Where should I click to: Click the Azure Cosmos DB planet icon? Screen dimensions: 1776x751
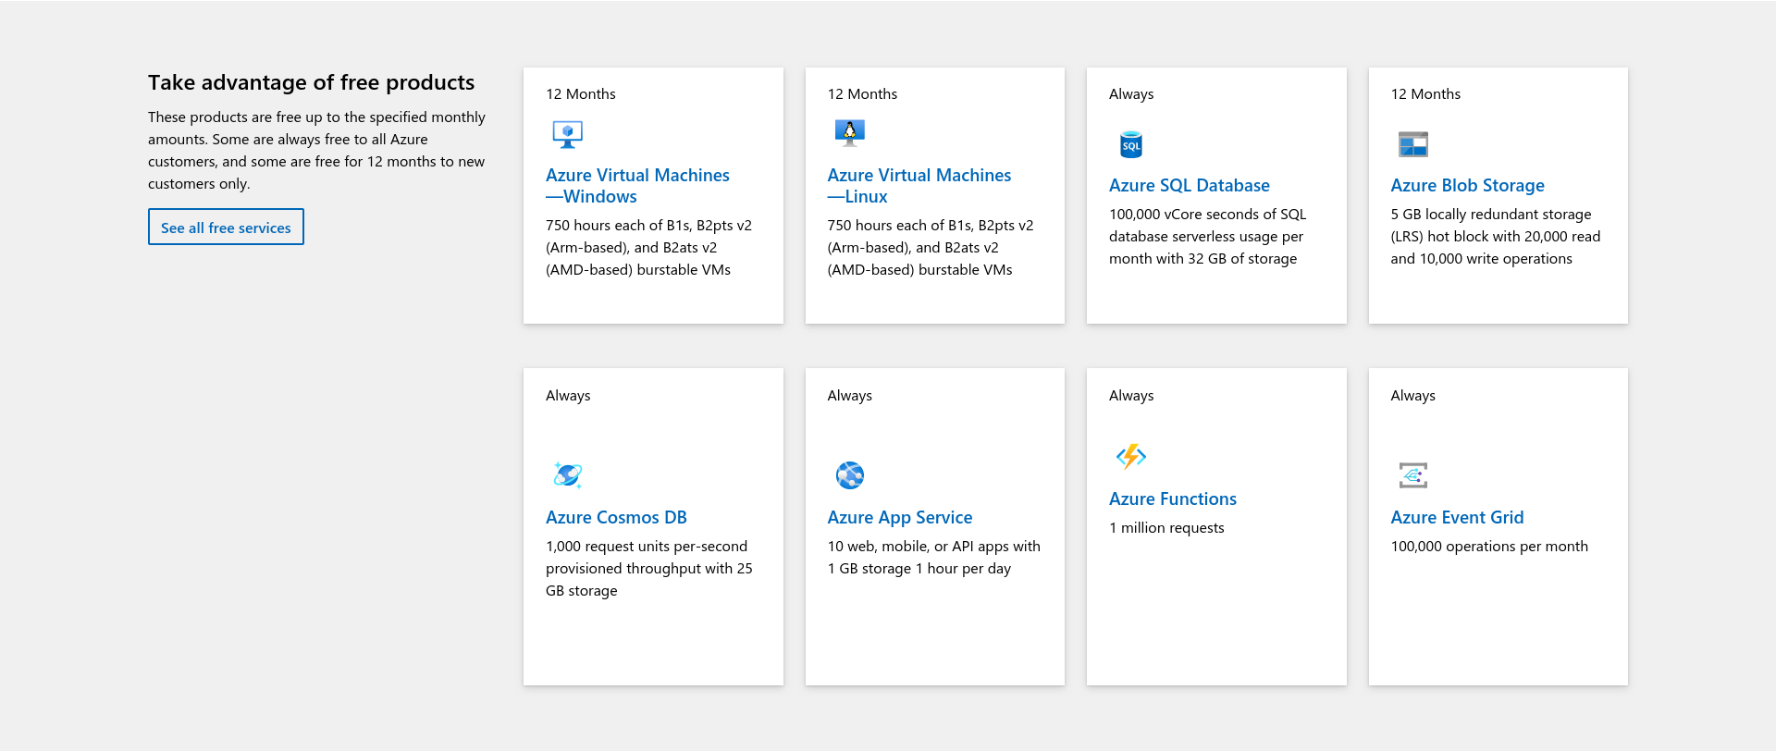point(567,475)
